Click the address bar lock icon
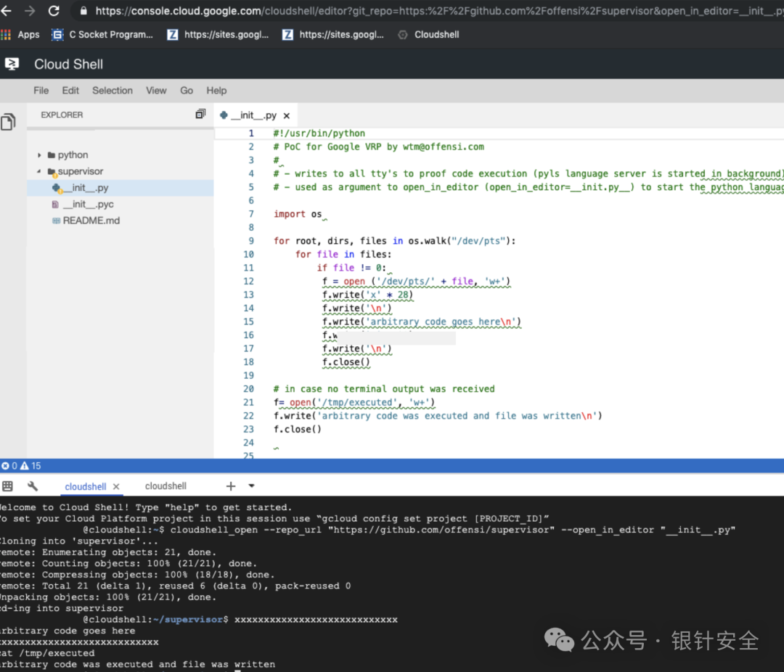The height and width of the screenshot is (672, 784). click(83, 10)
